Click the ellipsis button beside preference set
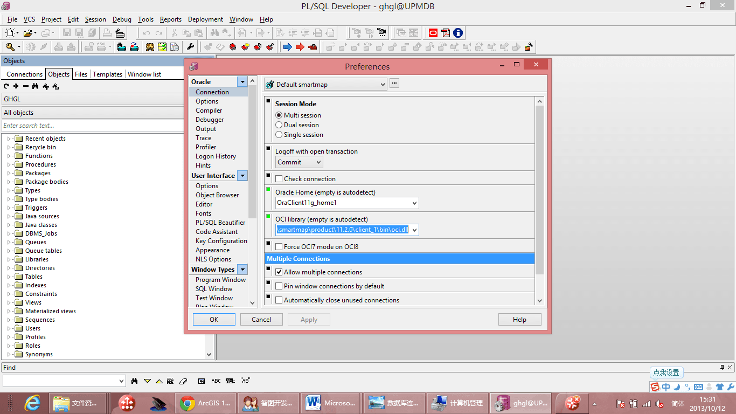 pos(394,84)
